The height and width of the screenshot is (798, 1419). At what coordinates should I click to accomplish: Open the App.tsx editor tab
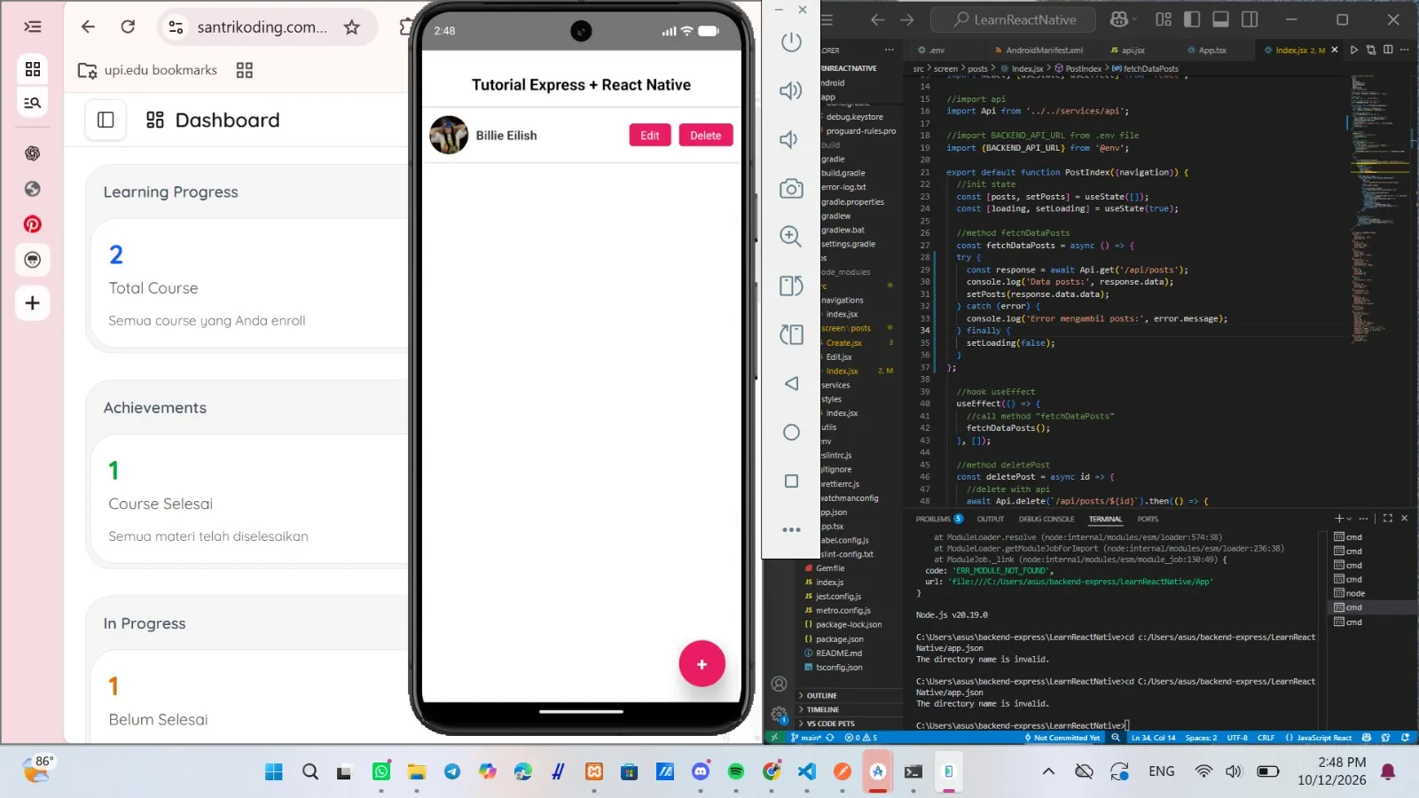1211,51
